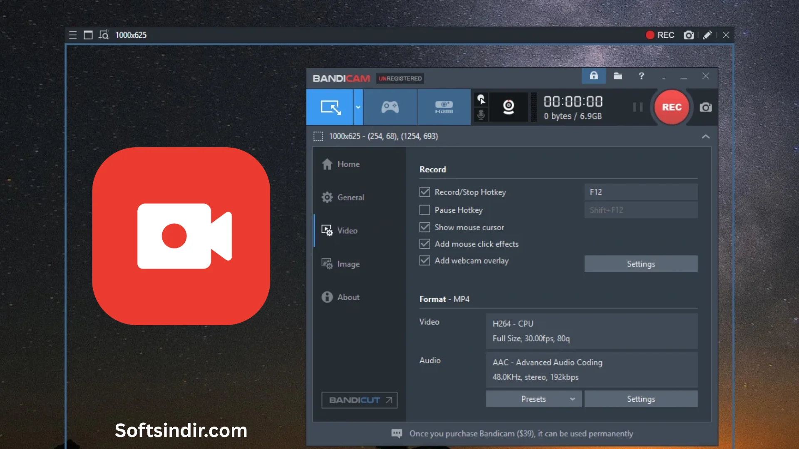The image size is (799, 449).
Task: Toggle the webcam overlay icon
Action: coord(509,107)
